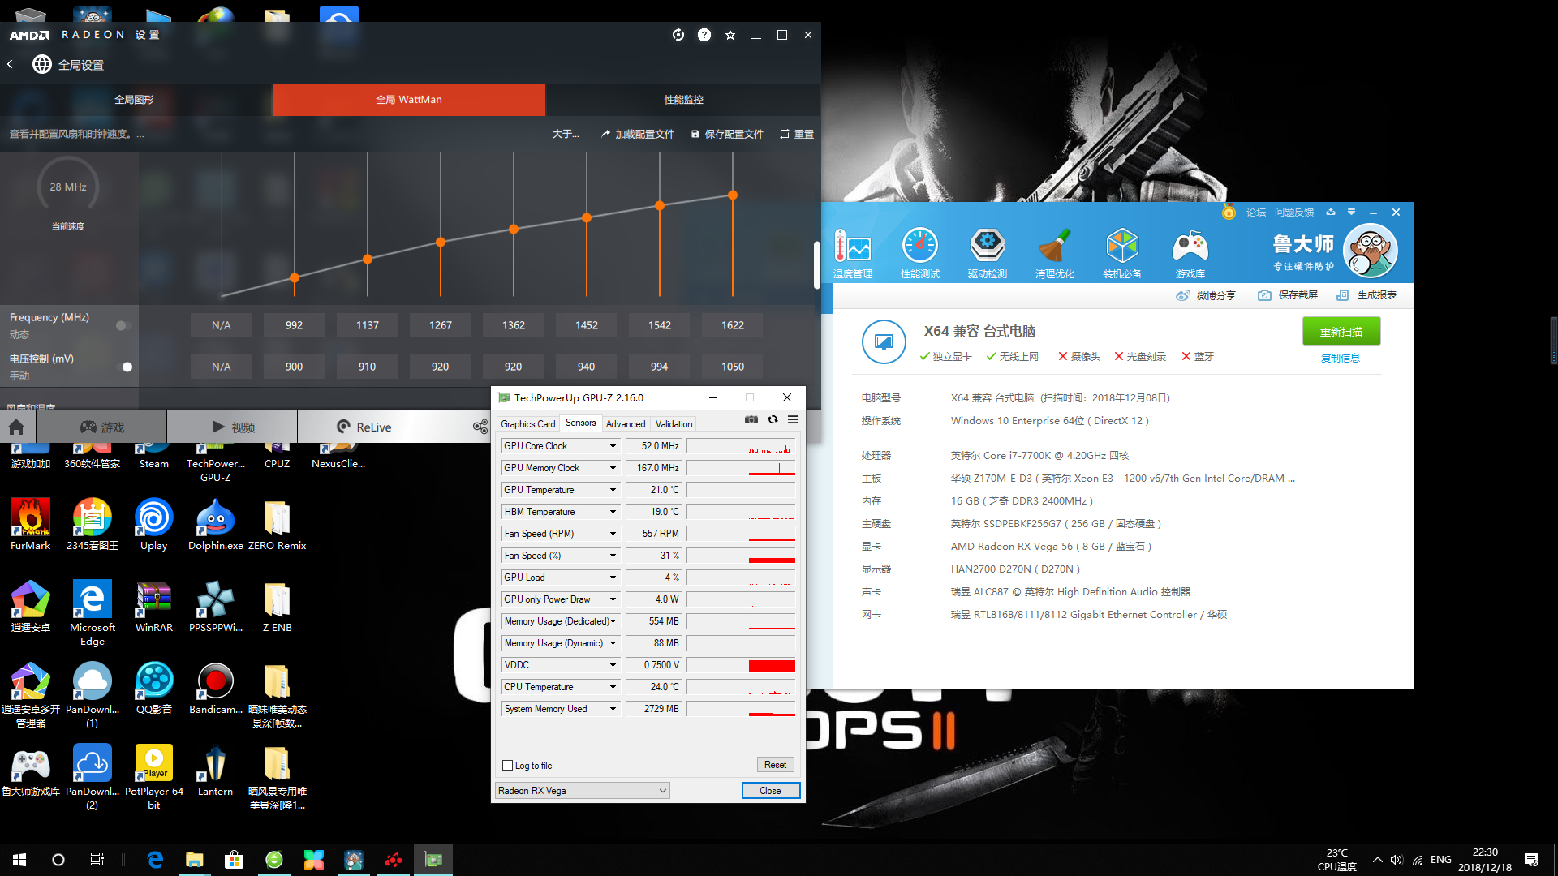Open the Radeon RX Vega device dropdown
Viewport: 1558px width, 876px height.
(583, 790)
